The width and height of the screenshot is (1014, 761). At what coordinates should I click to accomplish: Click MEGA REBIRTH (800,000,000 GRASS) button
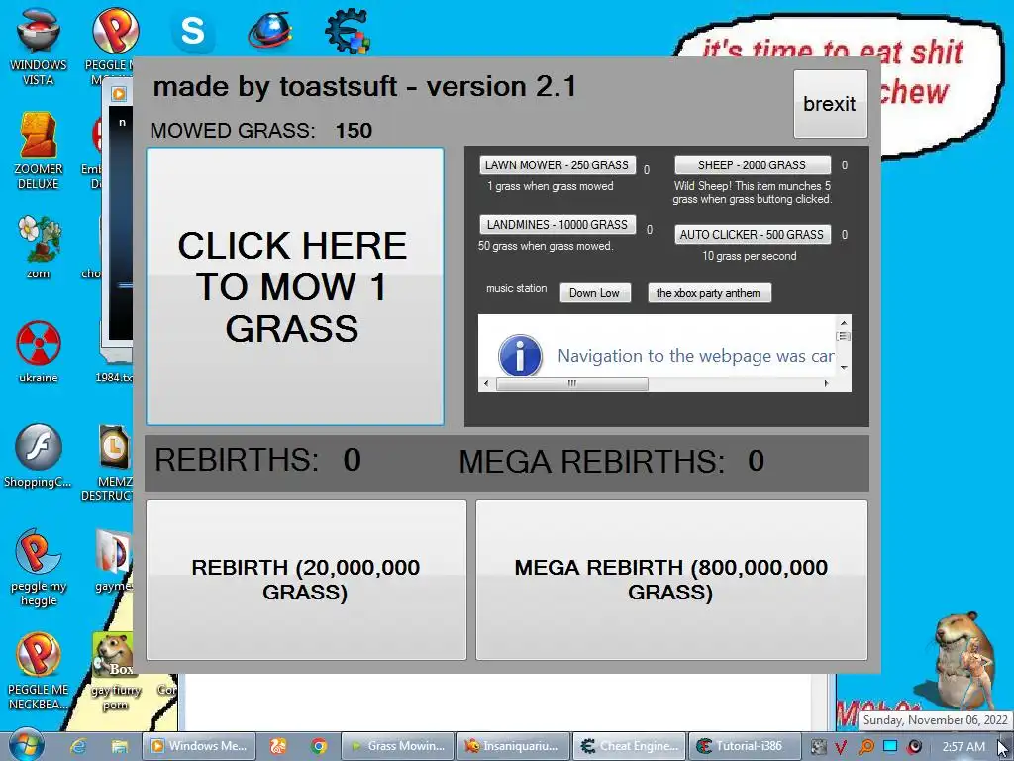pos(671,580)
